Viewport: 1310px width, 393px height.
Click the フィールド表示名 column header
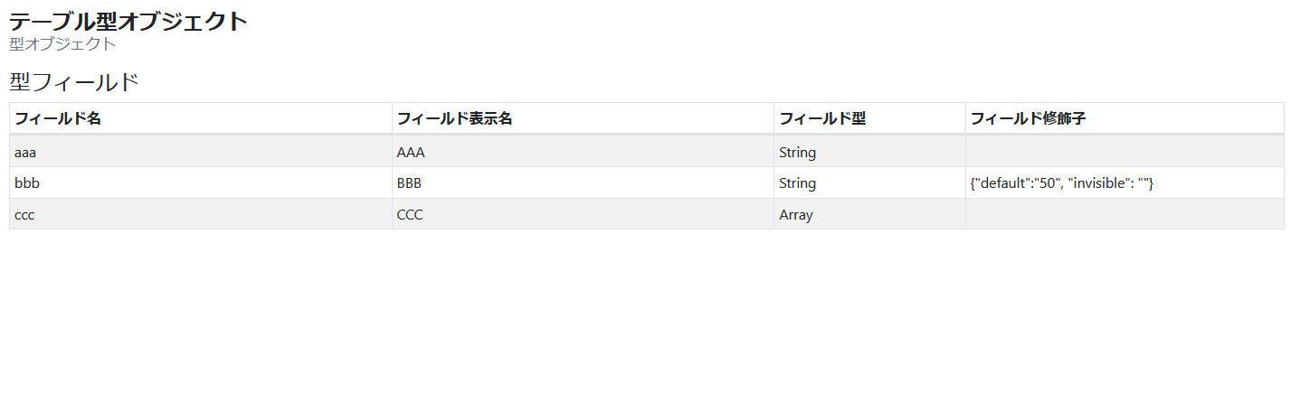(455, 118)
